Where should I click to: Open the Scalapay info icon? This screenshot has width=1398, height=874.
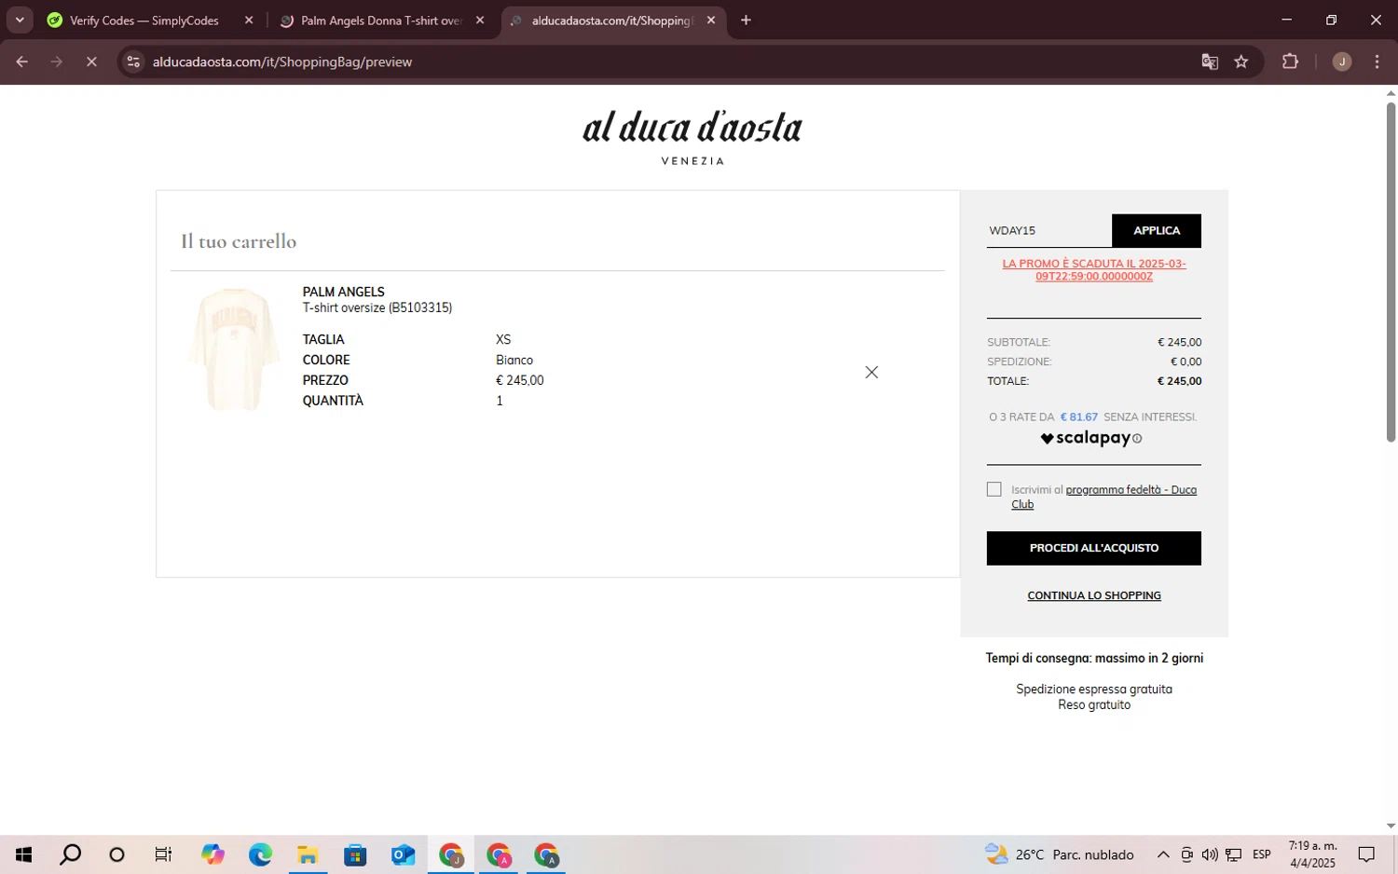(1137, 439)
